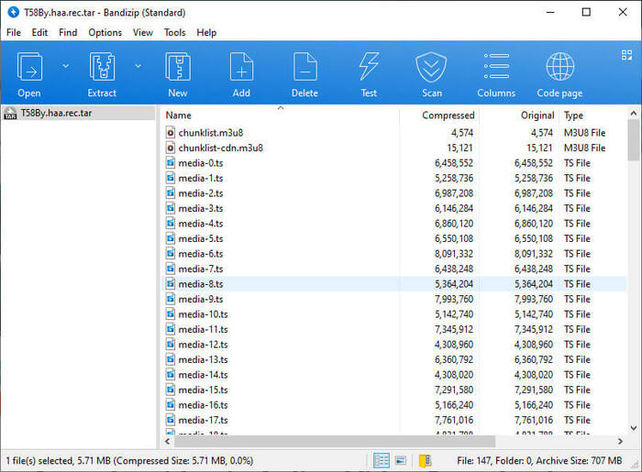Open the Find menu

(68, 32)
